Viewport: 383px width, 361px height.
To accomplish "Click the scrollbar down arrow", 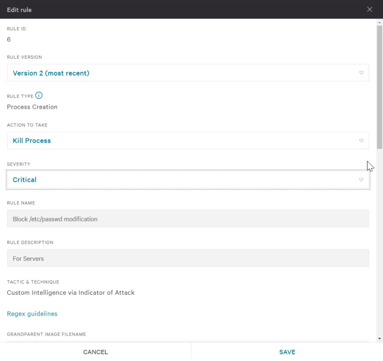I will (x=379, y=338).
